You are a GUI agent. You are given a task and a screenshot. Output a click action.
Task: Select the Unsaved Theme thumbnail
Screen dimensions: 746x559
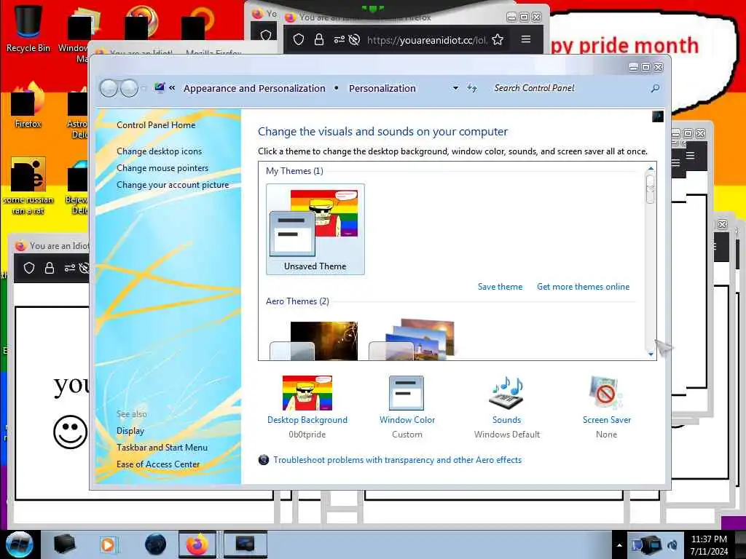pos(315,229)
